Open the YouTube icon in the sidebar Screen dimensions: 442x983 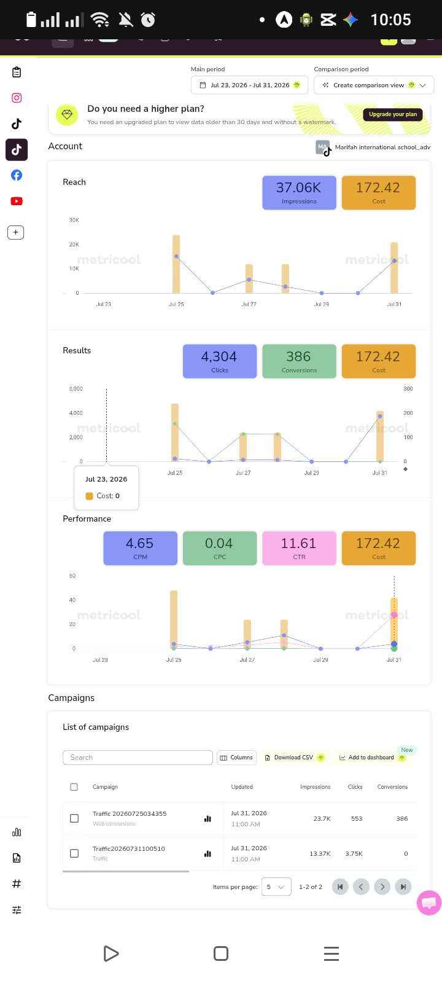17,201
